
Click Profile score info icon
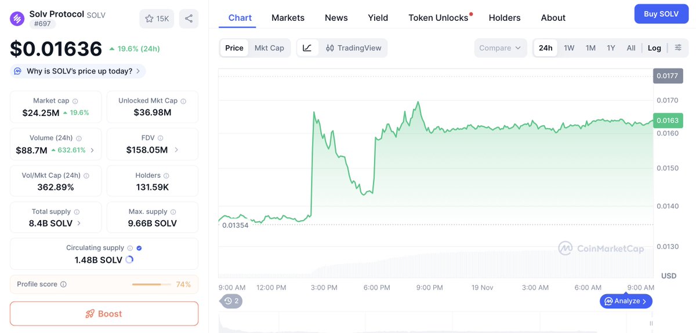63,284
